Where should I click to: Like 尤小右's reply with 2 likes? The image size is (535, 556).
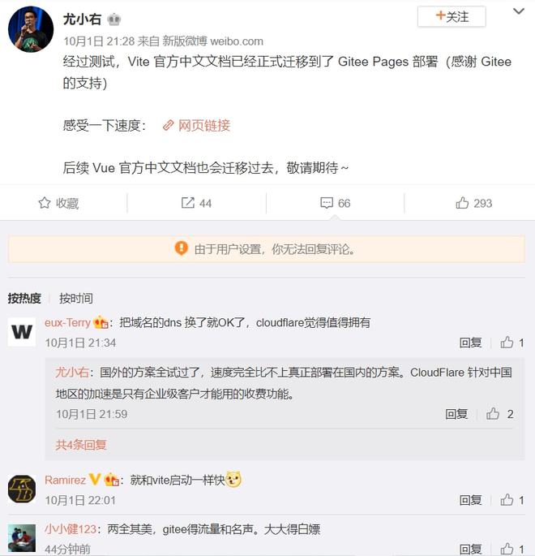pos(493,413)
